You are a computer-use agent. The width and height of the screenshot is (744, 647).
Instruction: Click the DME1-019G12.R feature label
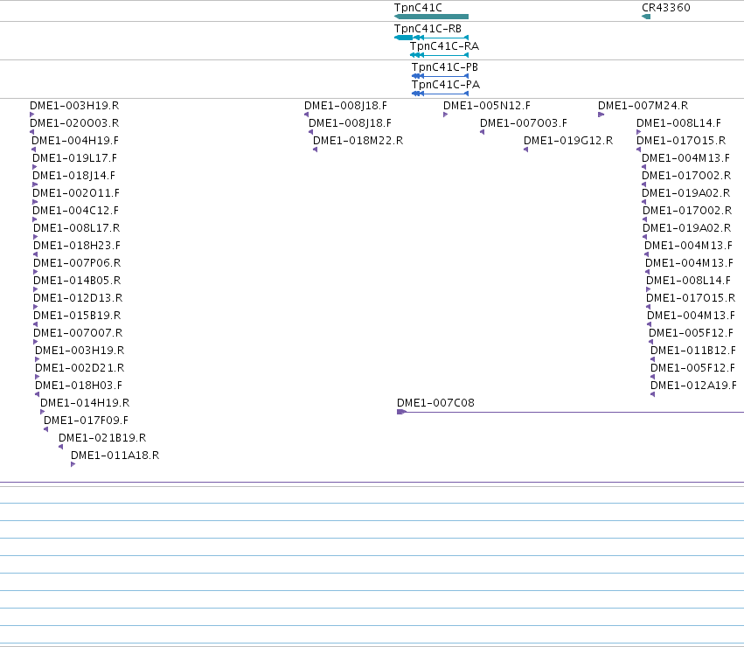(x=568, y=141)
